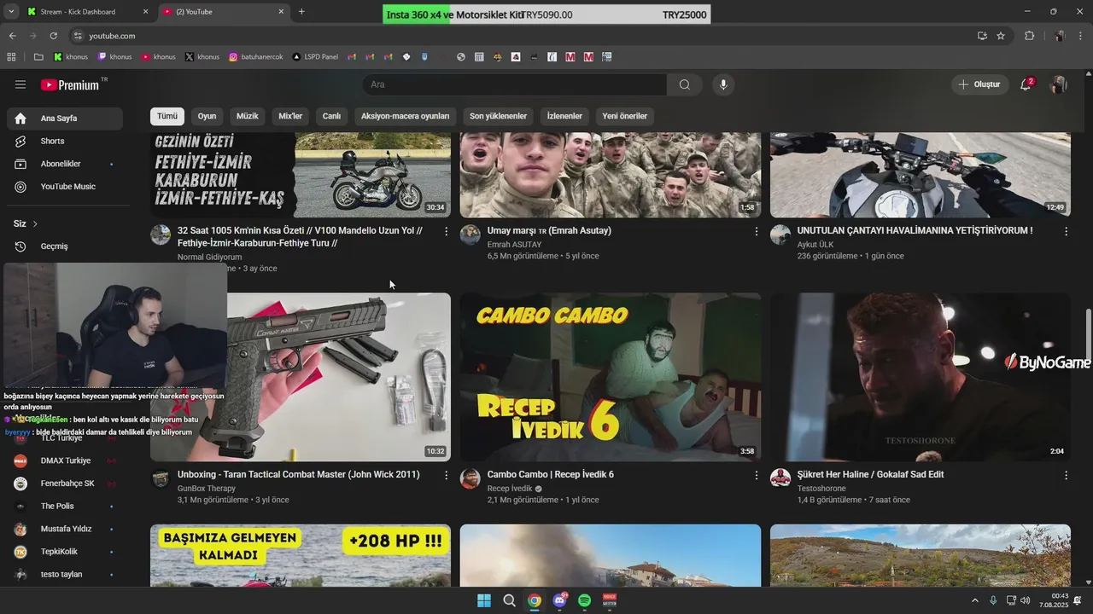Select Aksiyon-macera oyunları chip
The image size is (1093, 614).
pyautogui.click(x=405, y=116)
